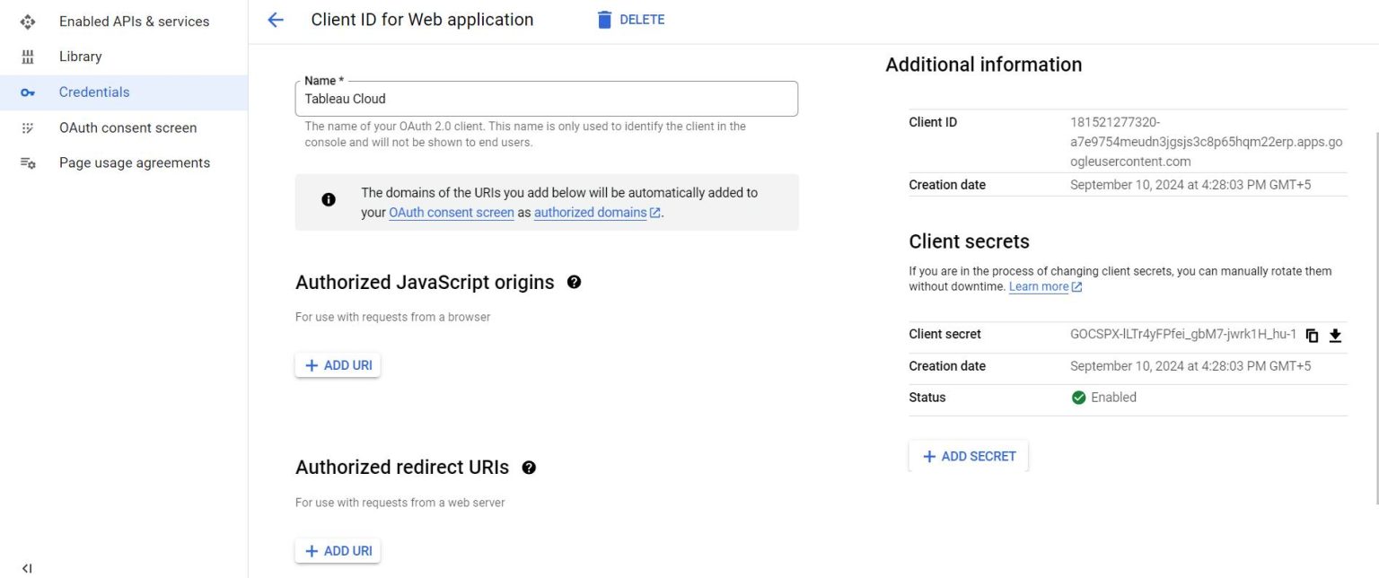Navigate to Page usage agreements

tap(134, 162)
